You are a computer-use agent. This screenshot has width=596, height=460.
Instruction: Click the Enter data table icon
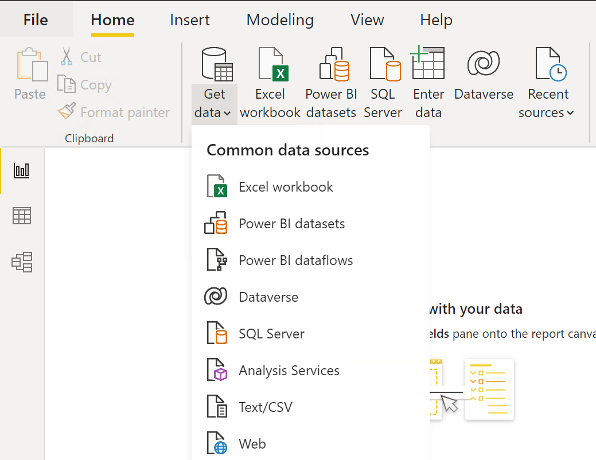pos(427,63)
